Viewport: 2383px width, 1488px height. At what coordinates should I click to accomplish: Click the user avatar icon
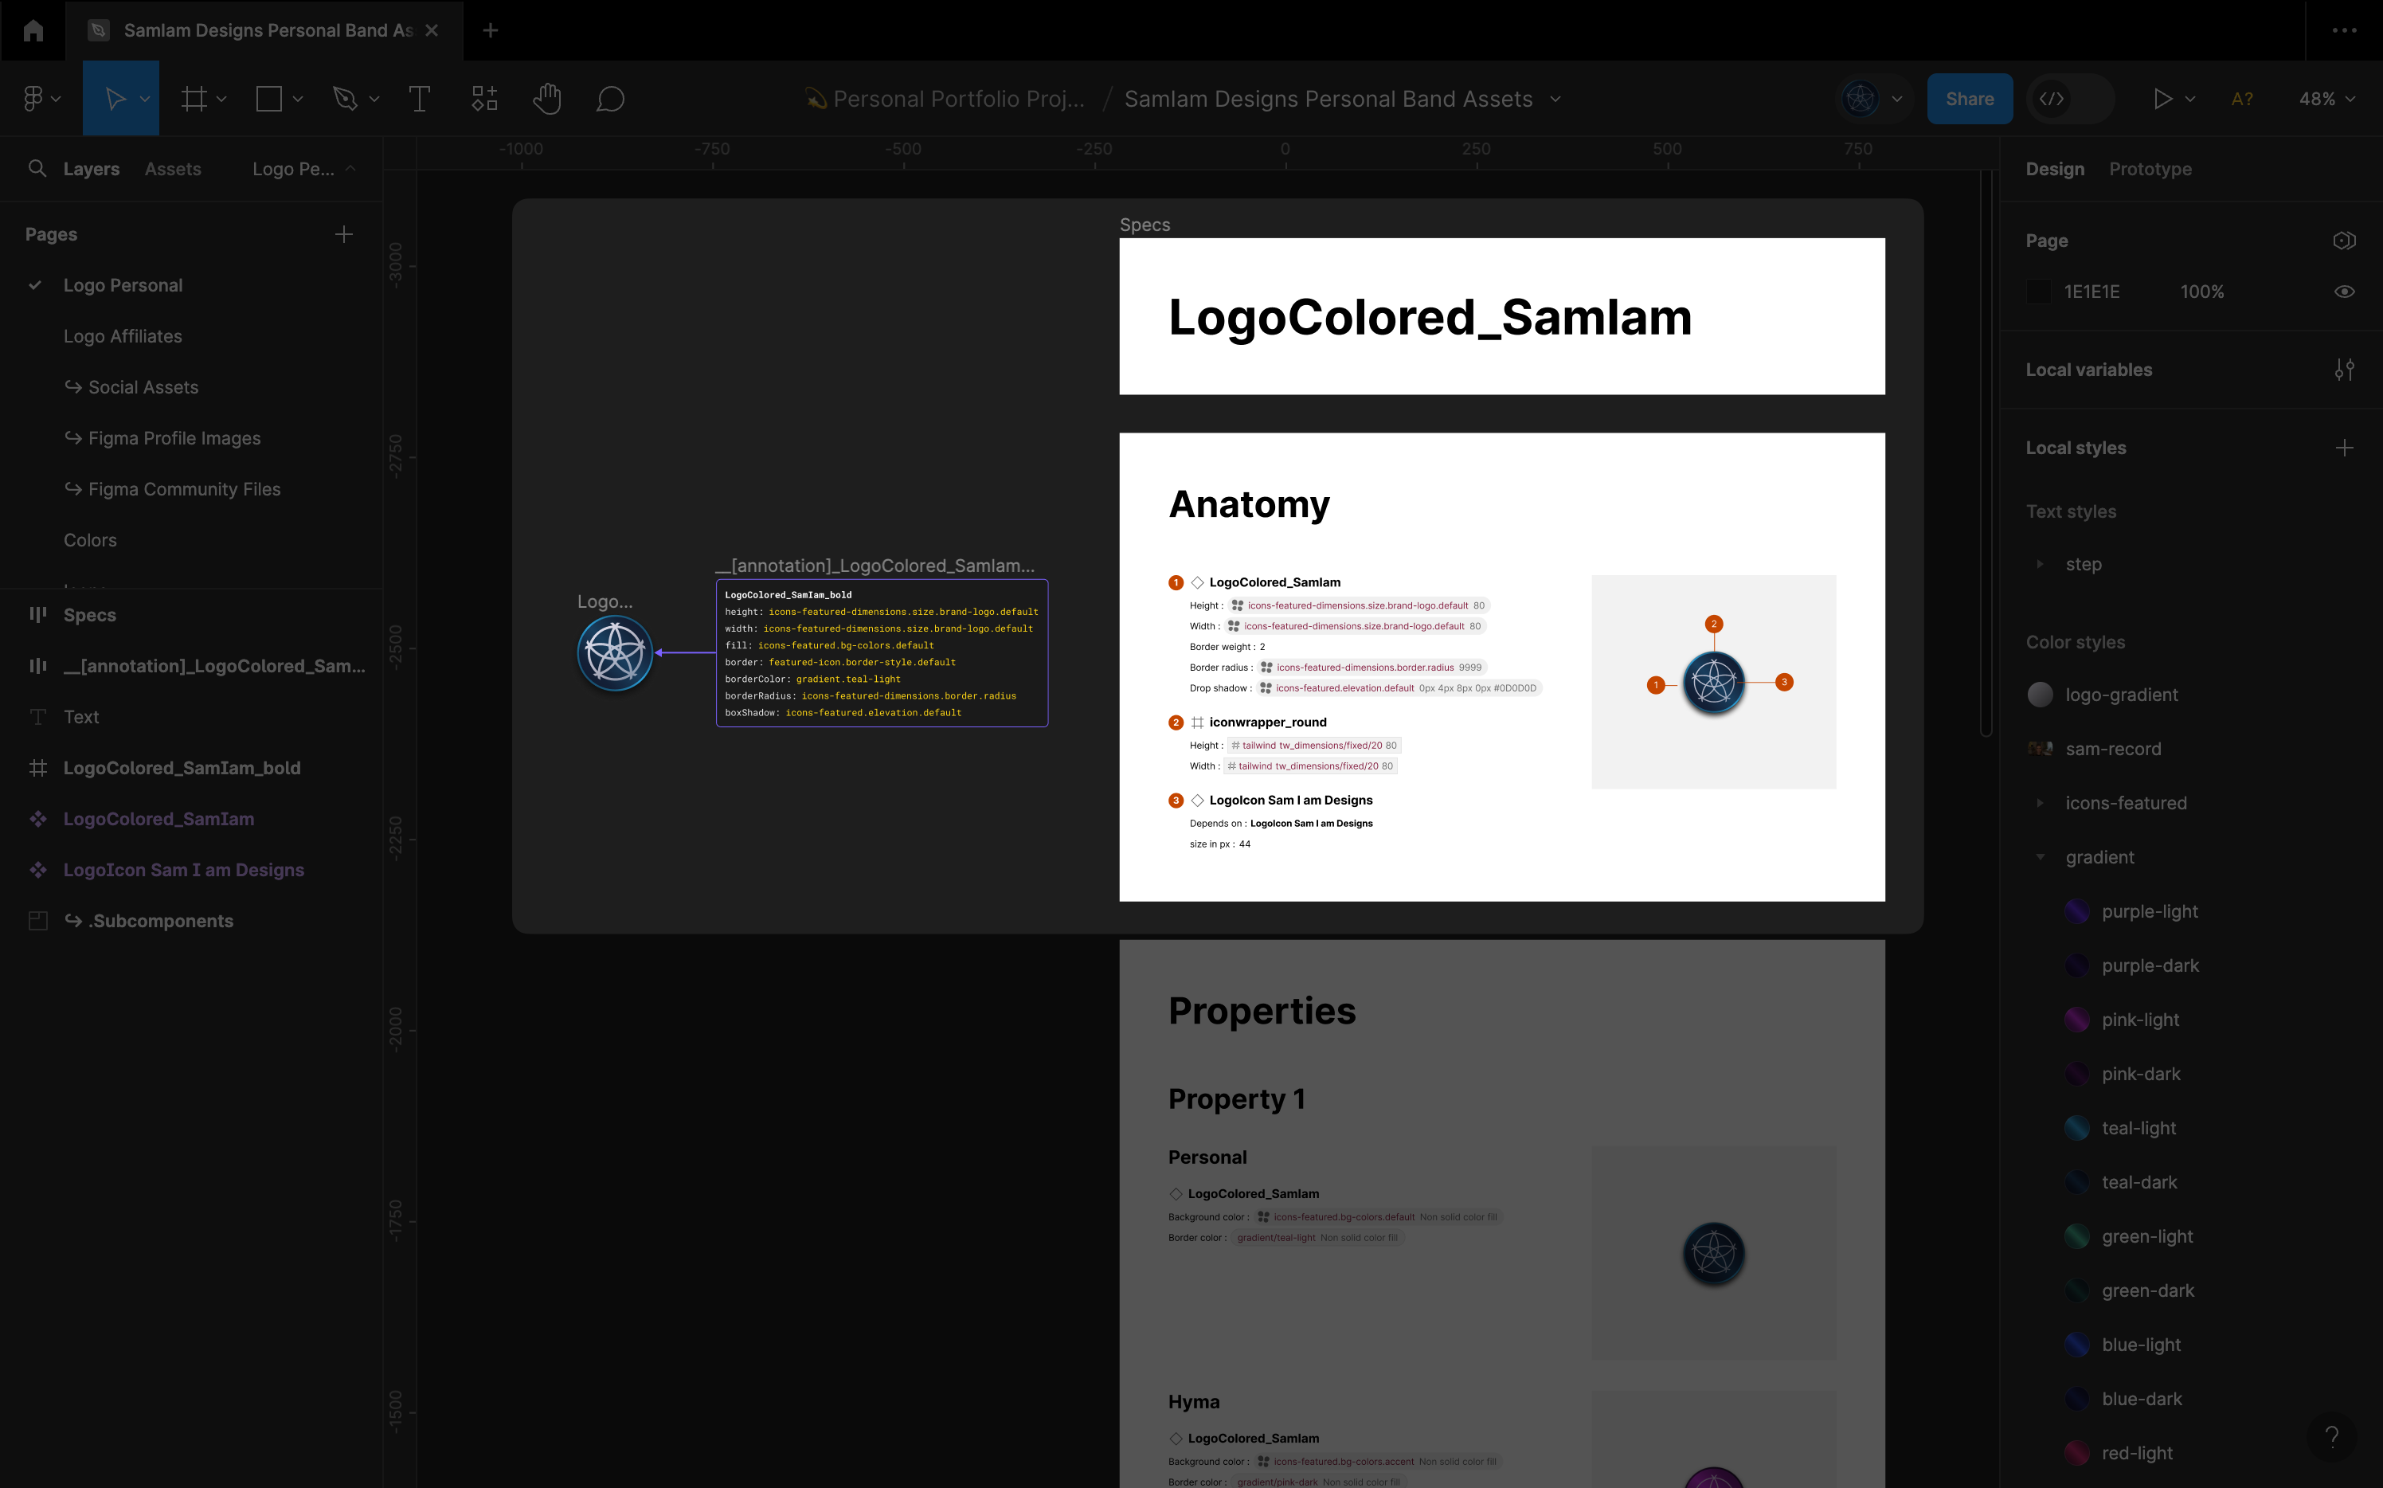pyautogui.click(x=1860, y=99)
